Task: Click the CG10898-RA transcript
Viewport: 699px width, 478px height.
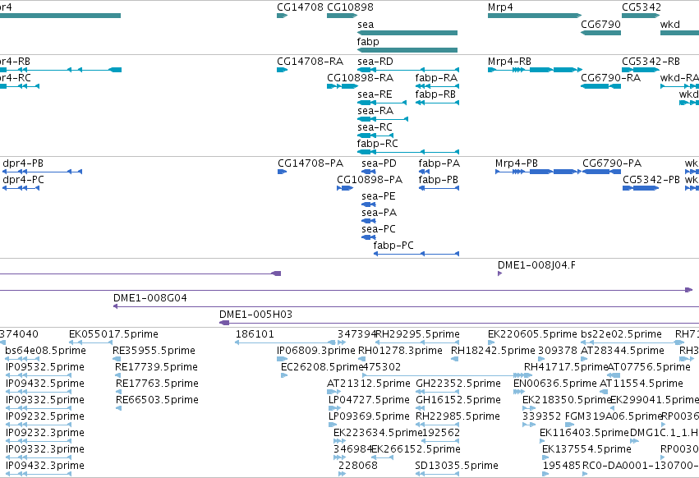Action: click(x=343, y=86)
